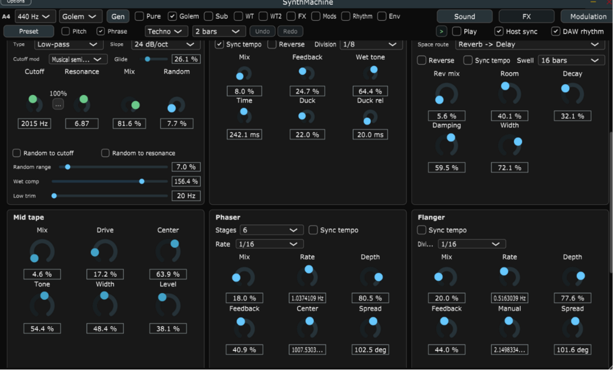Open the 2 bars length dropdown
This screenshot has height=370, width=613.
click(x=219, y=31)
